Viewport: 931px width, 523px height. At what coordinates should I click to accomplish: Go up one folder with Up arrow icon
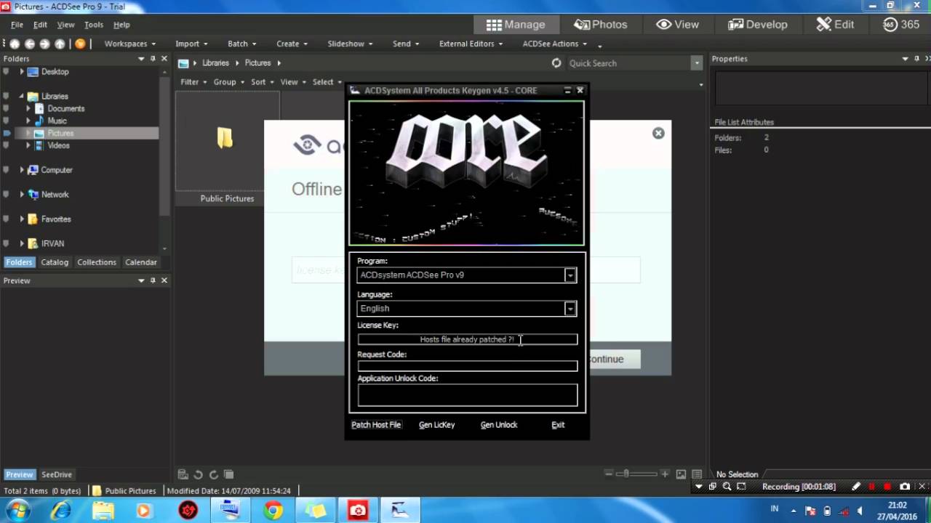tap(60, 44)
